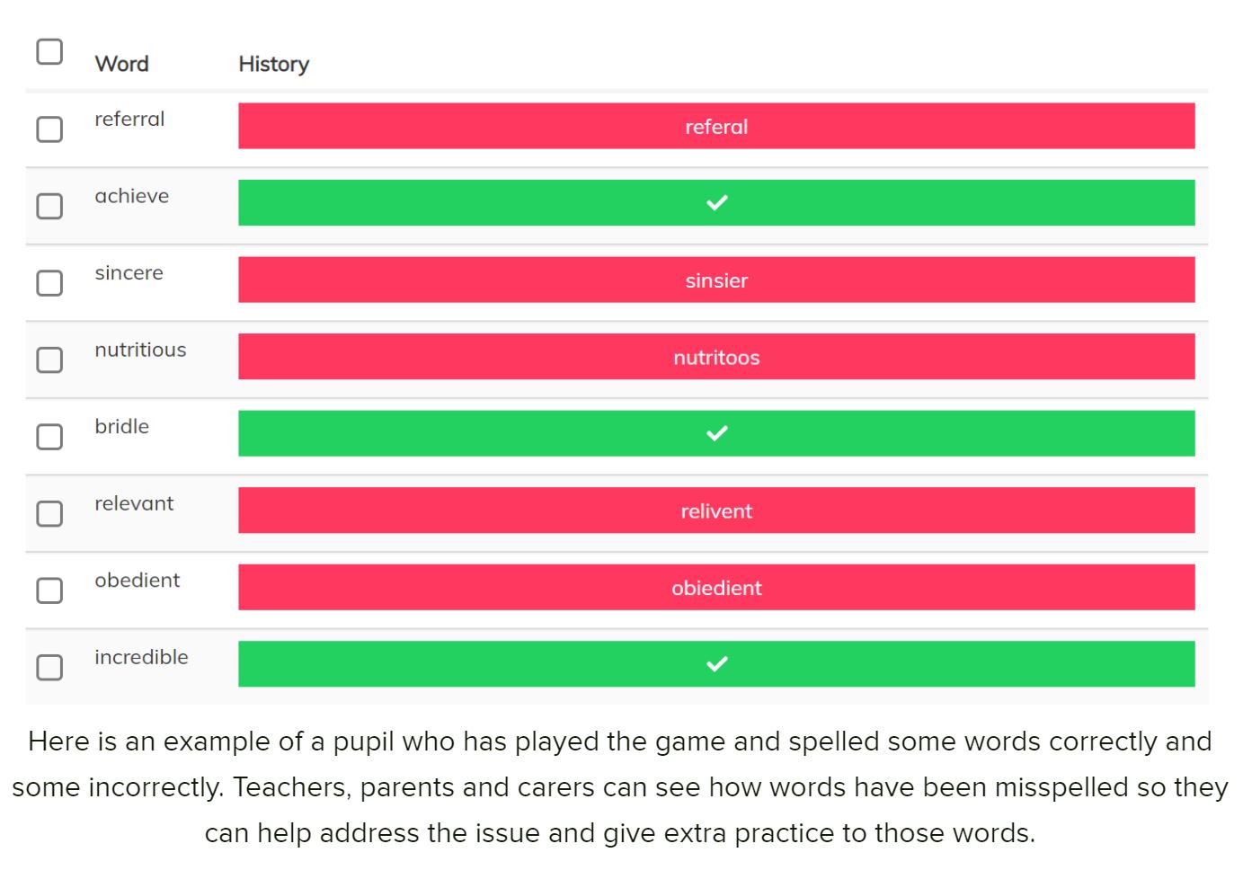Tick the select-all checkbox in header
The width and height of the screenshot is (1243, 888).
[x=49, y=52]
